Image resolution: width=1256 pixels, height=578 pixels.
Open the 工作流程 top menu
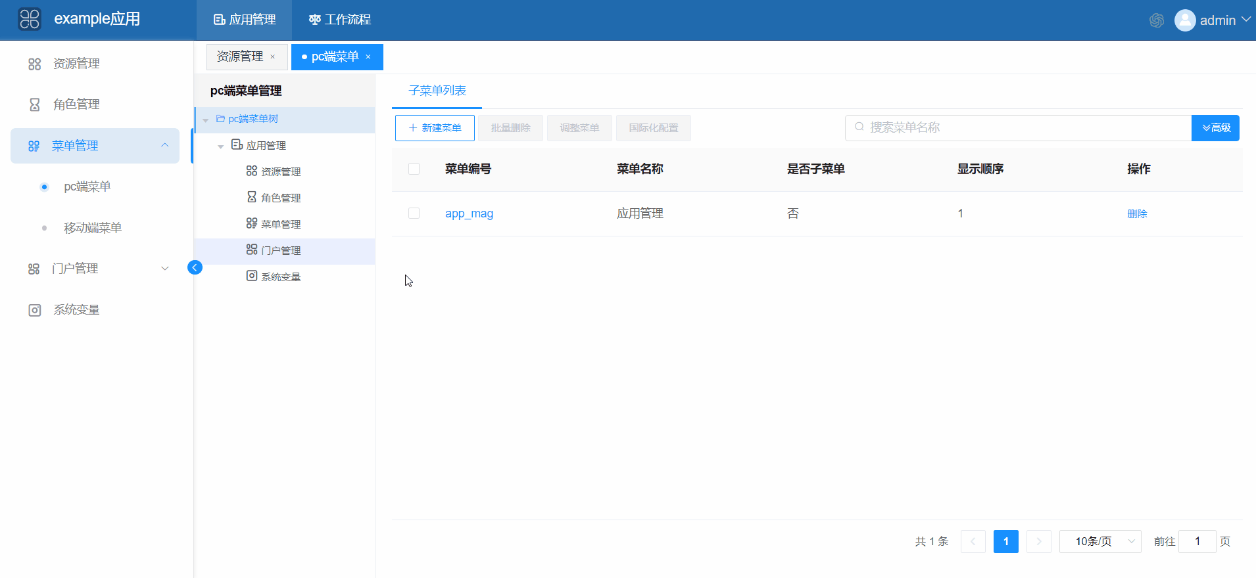(x=340, y=20)
